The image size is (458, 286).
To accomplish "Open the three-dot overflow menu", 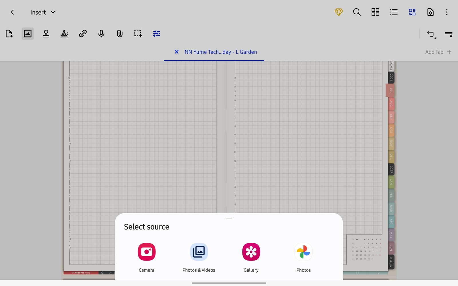I will click(x=447, y=12).
